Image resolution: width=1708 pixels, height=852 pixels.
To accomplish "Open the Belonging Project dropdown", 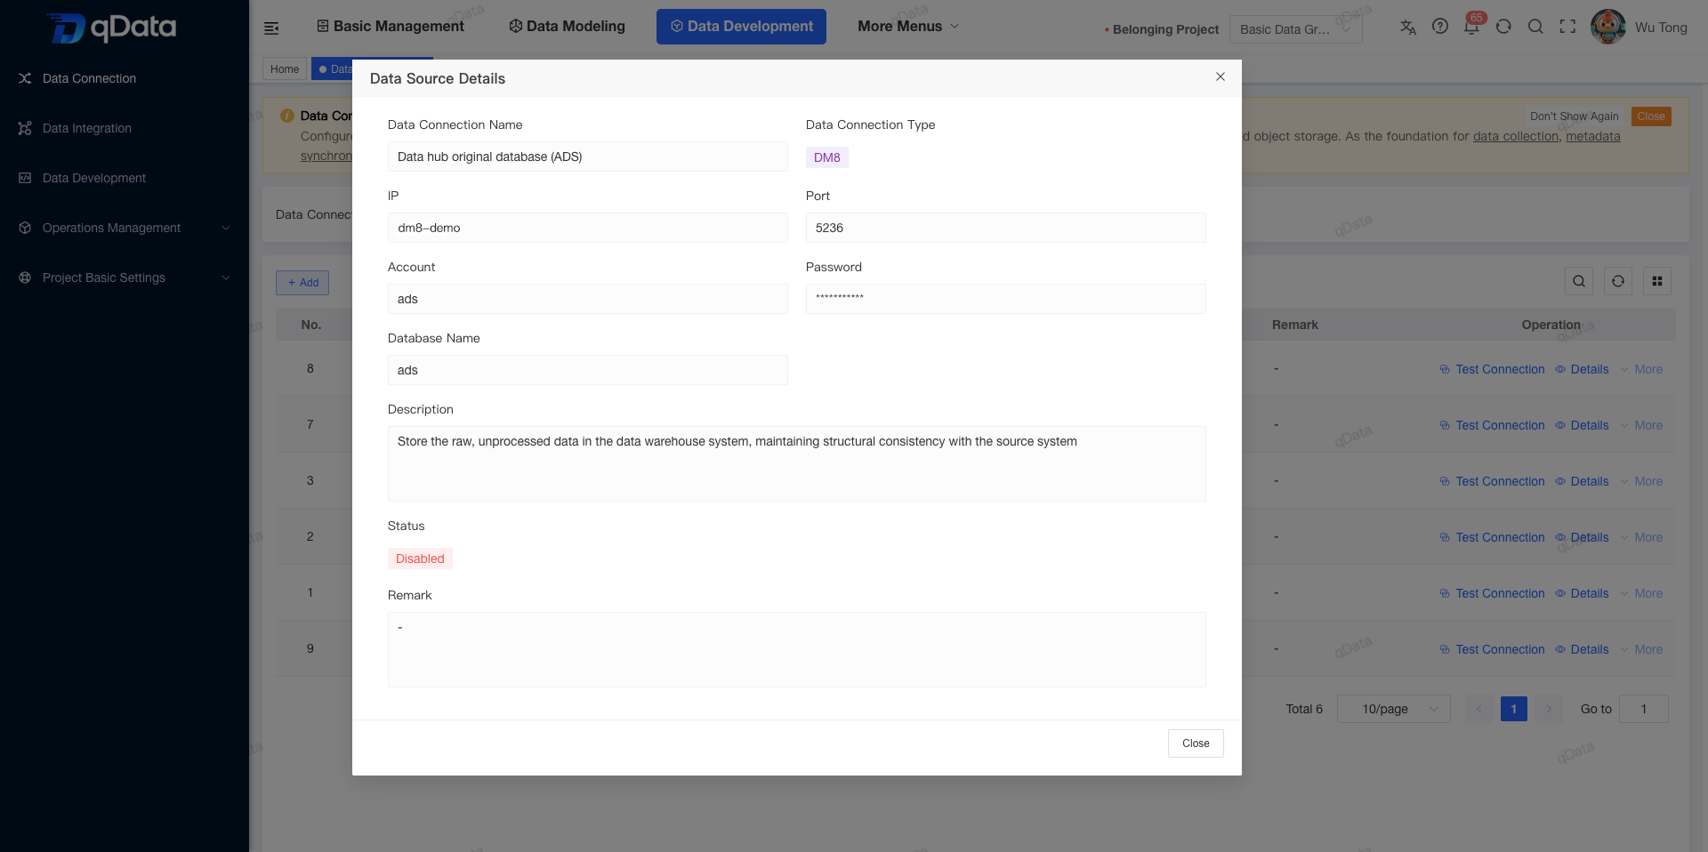I will coord(1296,29).
